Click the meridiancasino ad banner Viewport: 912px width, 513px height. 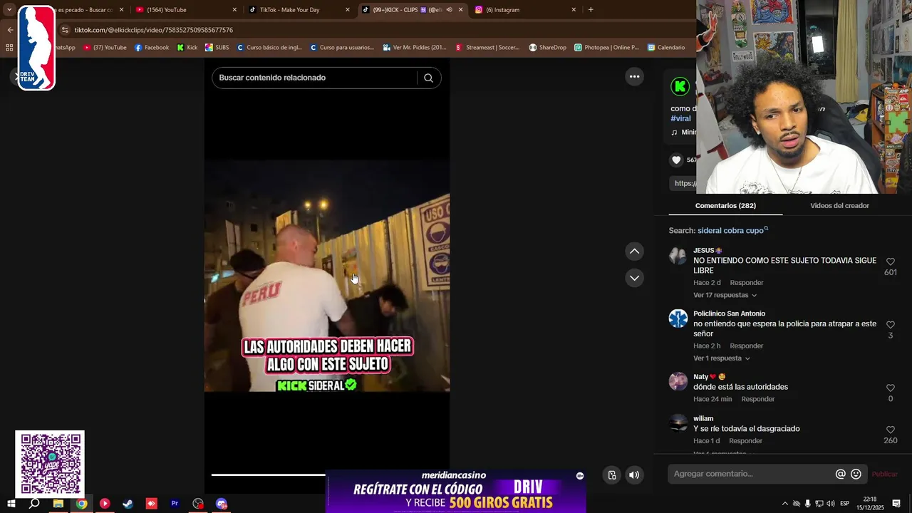(x=456, y=491)
